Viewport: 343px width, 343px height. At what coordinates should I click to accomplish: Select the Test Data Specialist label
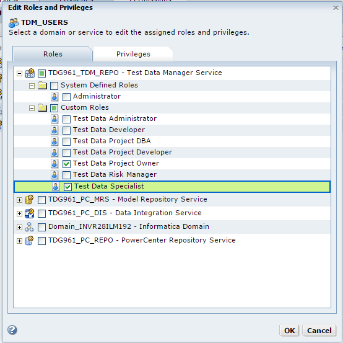point(109,186)
